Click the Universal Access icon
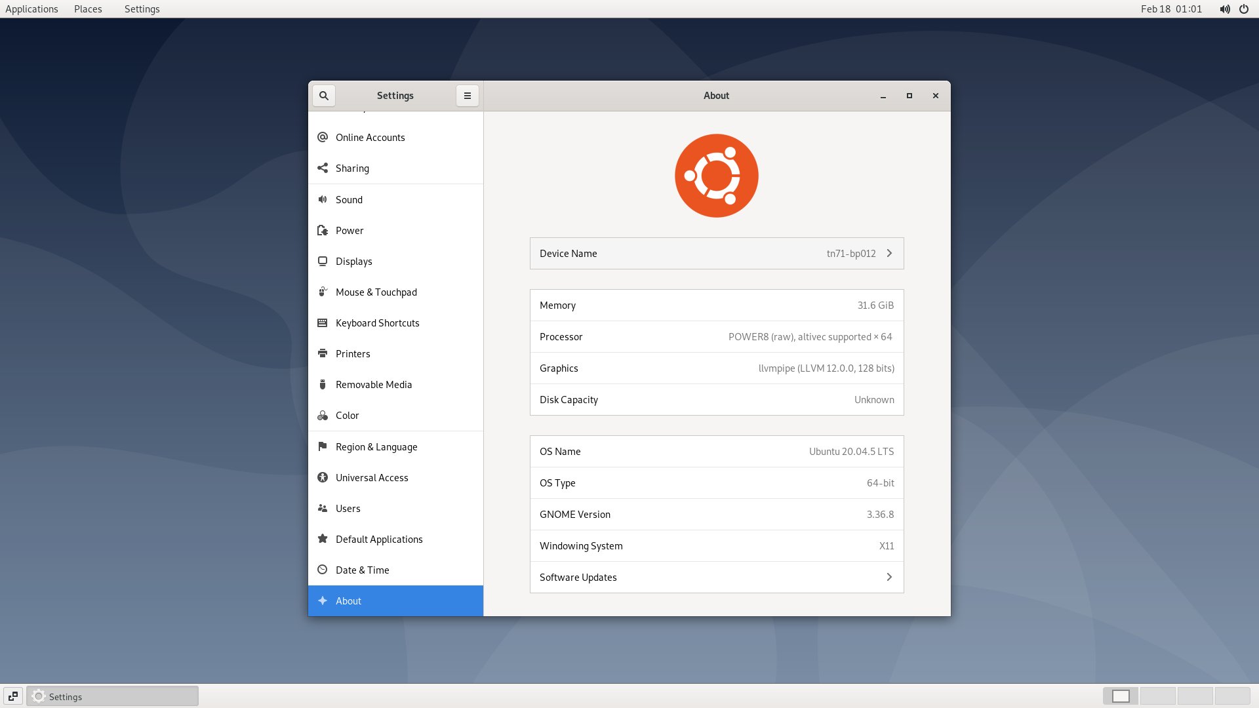The width and height of the screenshot is (1259, 708). [x=323, y=477]
